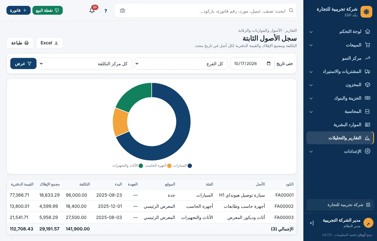
Task: Export report with Excel button
Action: click(49, 43)
